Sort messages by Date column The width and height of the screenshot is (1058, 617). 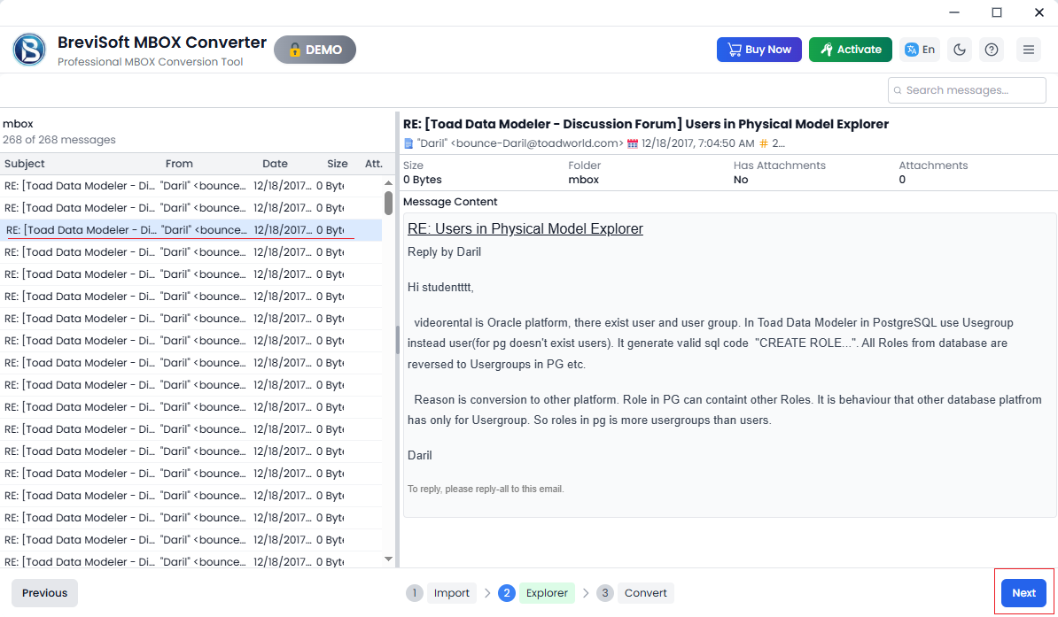point(275,163)
